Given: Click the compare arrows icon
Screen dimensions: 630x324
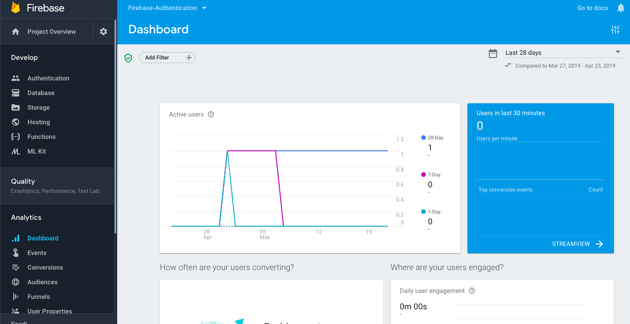Looking at the screenshot, I should pos(508,65).
